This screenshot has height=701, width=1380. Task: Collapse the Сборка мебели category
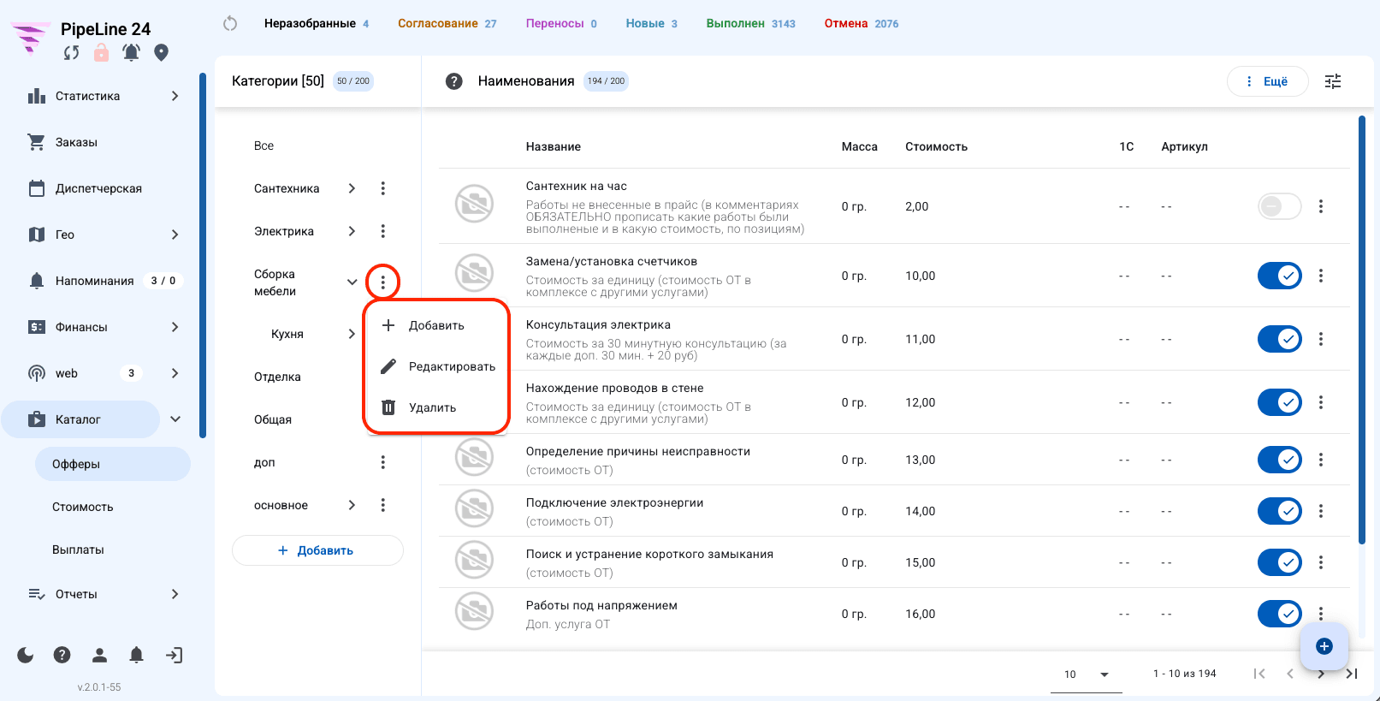tap(352, 282)
